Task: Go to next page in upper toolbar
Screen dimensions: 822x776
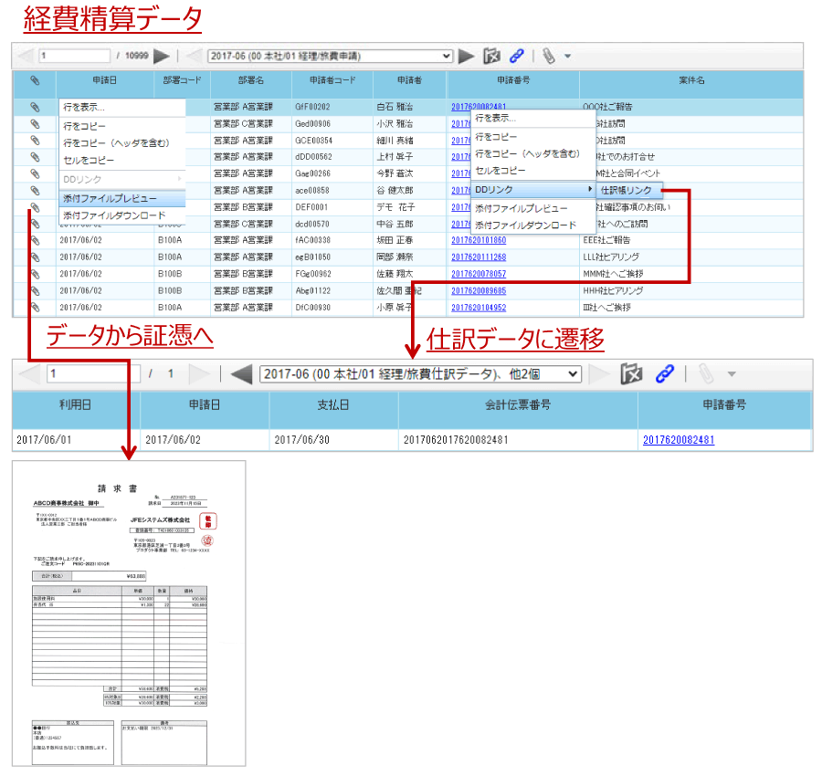Action: click(x=162, y=56)
